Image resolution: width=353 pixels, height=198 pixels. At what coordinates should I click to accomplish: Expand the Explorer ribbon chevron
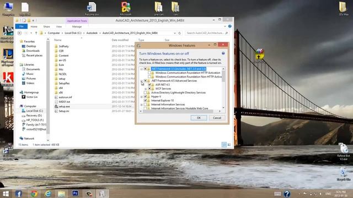pos(225,26)
